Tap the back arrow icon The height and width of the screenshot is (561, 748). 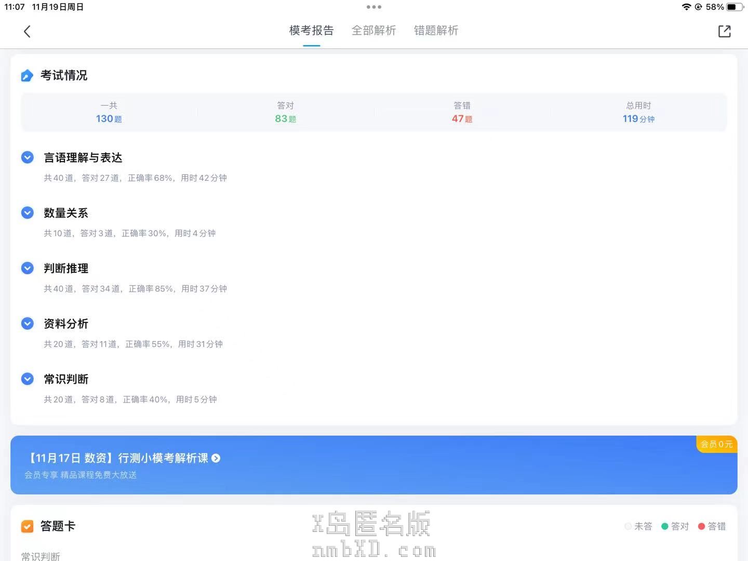[27, 32]
